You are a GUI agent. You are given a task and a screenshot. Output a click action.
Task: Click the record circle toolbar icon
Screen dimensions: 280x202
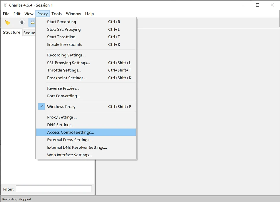click(x=22, y=22)
